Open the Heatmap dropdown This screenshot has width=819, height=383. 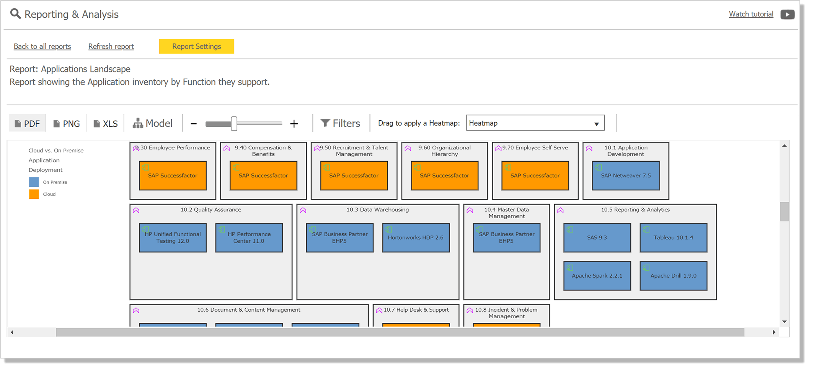pyautogui.click(x=535, y=123)
